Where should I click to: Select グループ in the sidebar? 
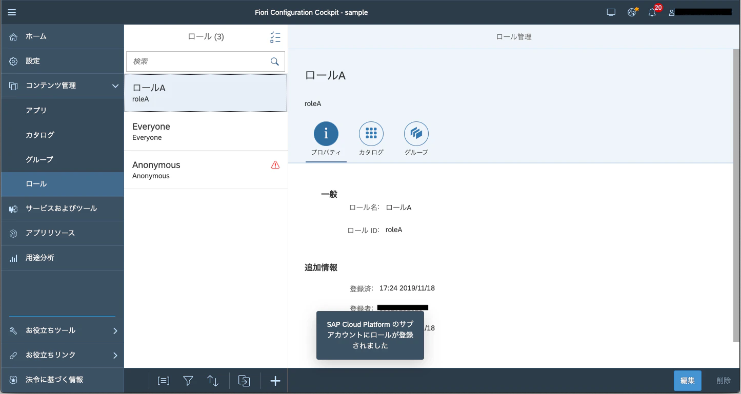click(x=62, y=159)
